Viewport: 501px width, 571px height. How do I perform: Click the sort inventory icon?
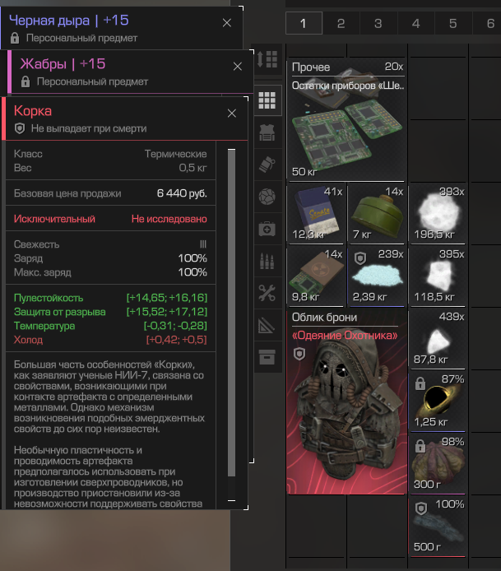[267, 59]
